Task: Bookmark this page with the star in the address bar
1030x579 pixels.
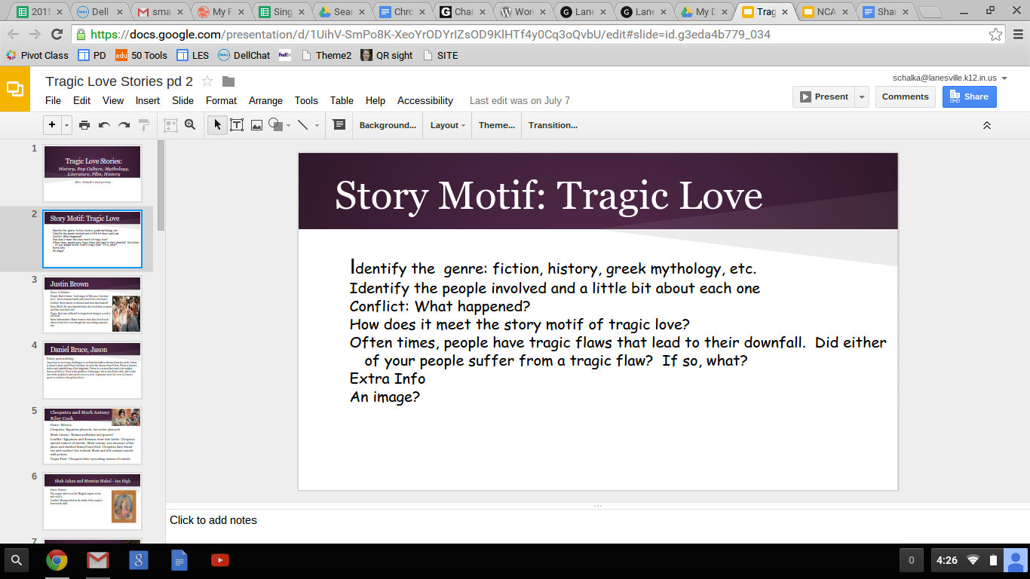Action: tap(995, 35)
